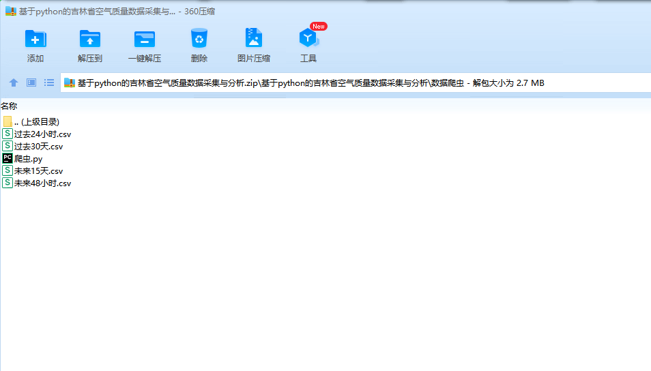Click the spreadsheet icon of 未来15天.csv
Screen dimensions: 651x371
click(x=7, y=170)
